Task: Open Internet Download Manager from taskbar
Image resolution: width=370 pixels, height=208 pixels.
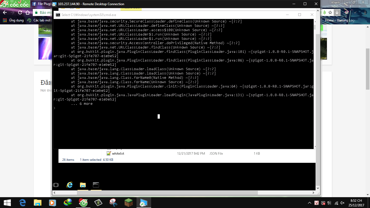Action: point(68,203)
